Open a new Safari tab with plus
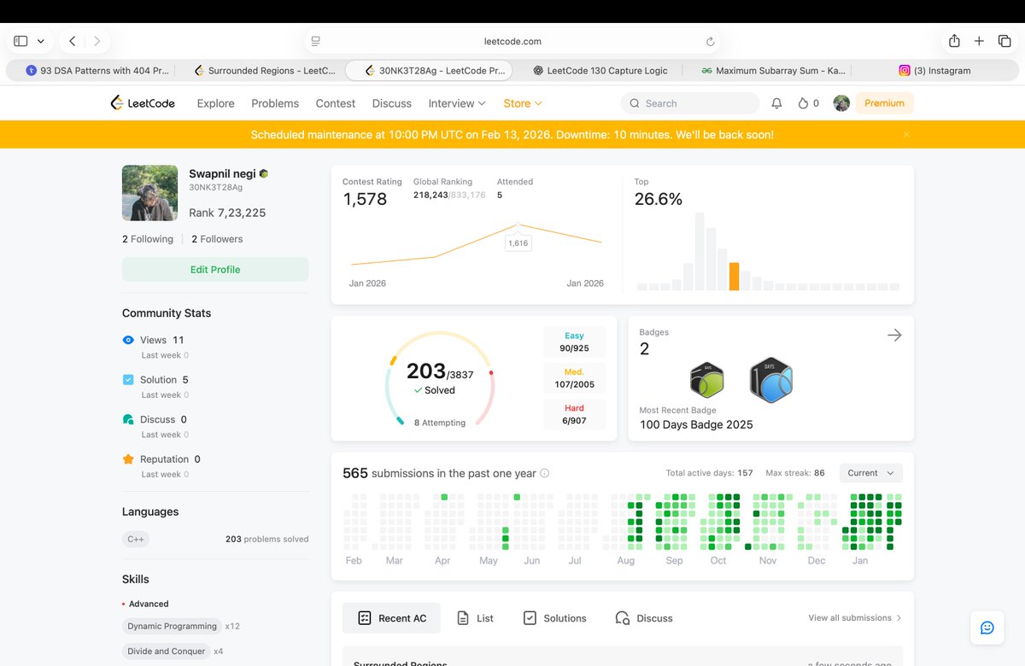 coord(980,41)
